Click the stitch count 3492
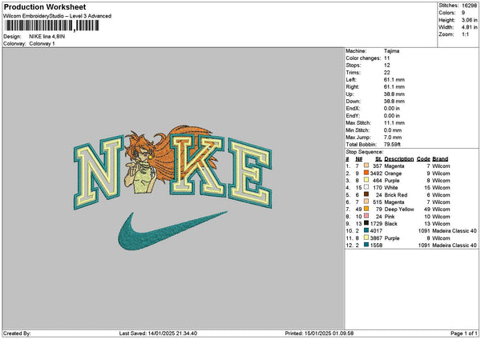 pos(376,173)
